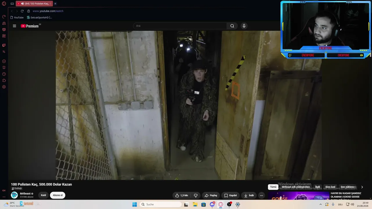
Task: Switch the DEU keyboard language
Action: [340, 204]
